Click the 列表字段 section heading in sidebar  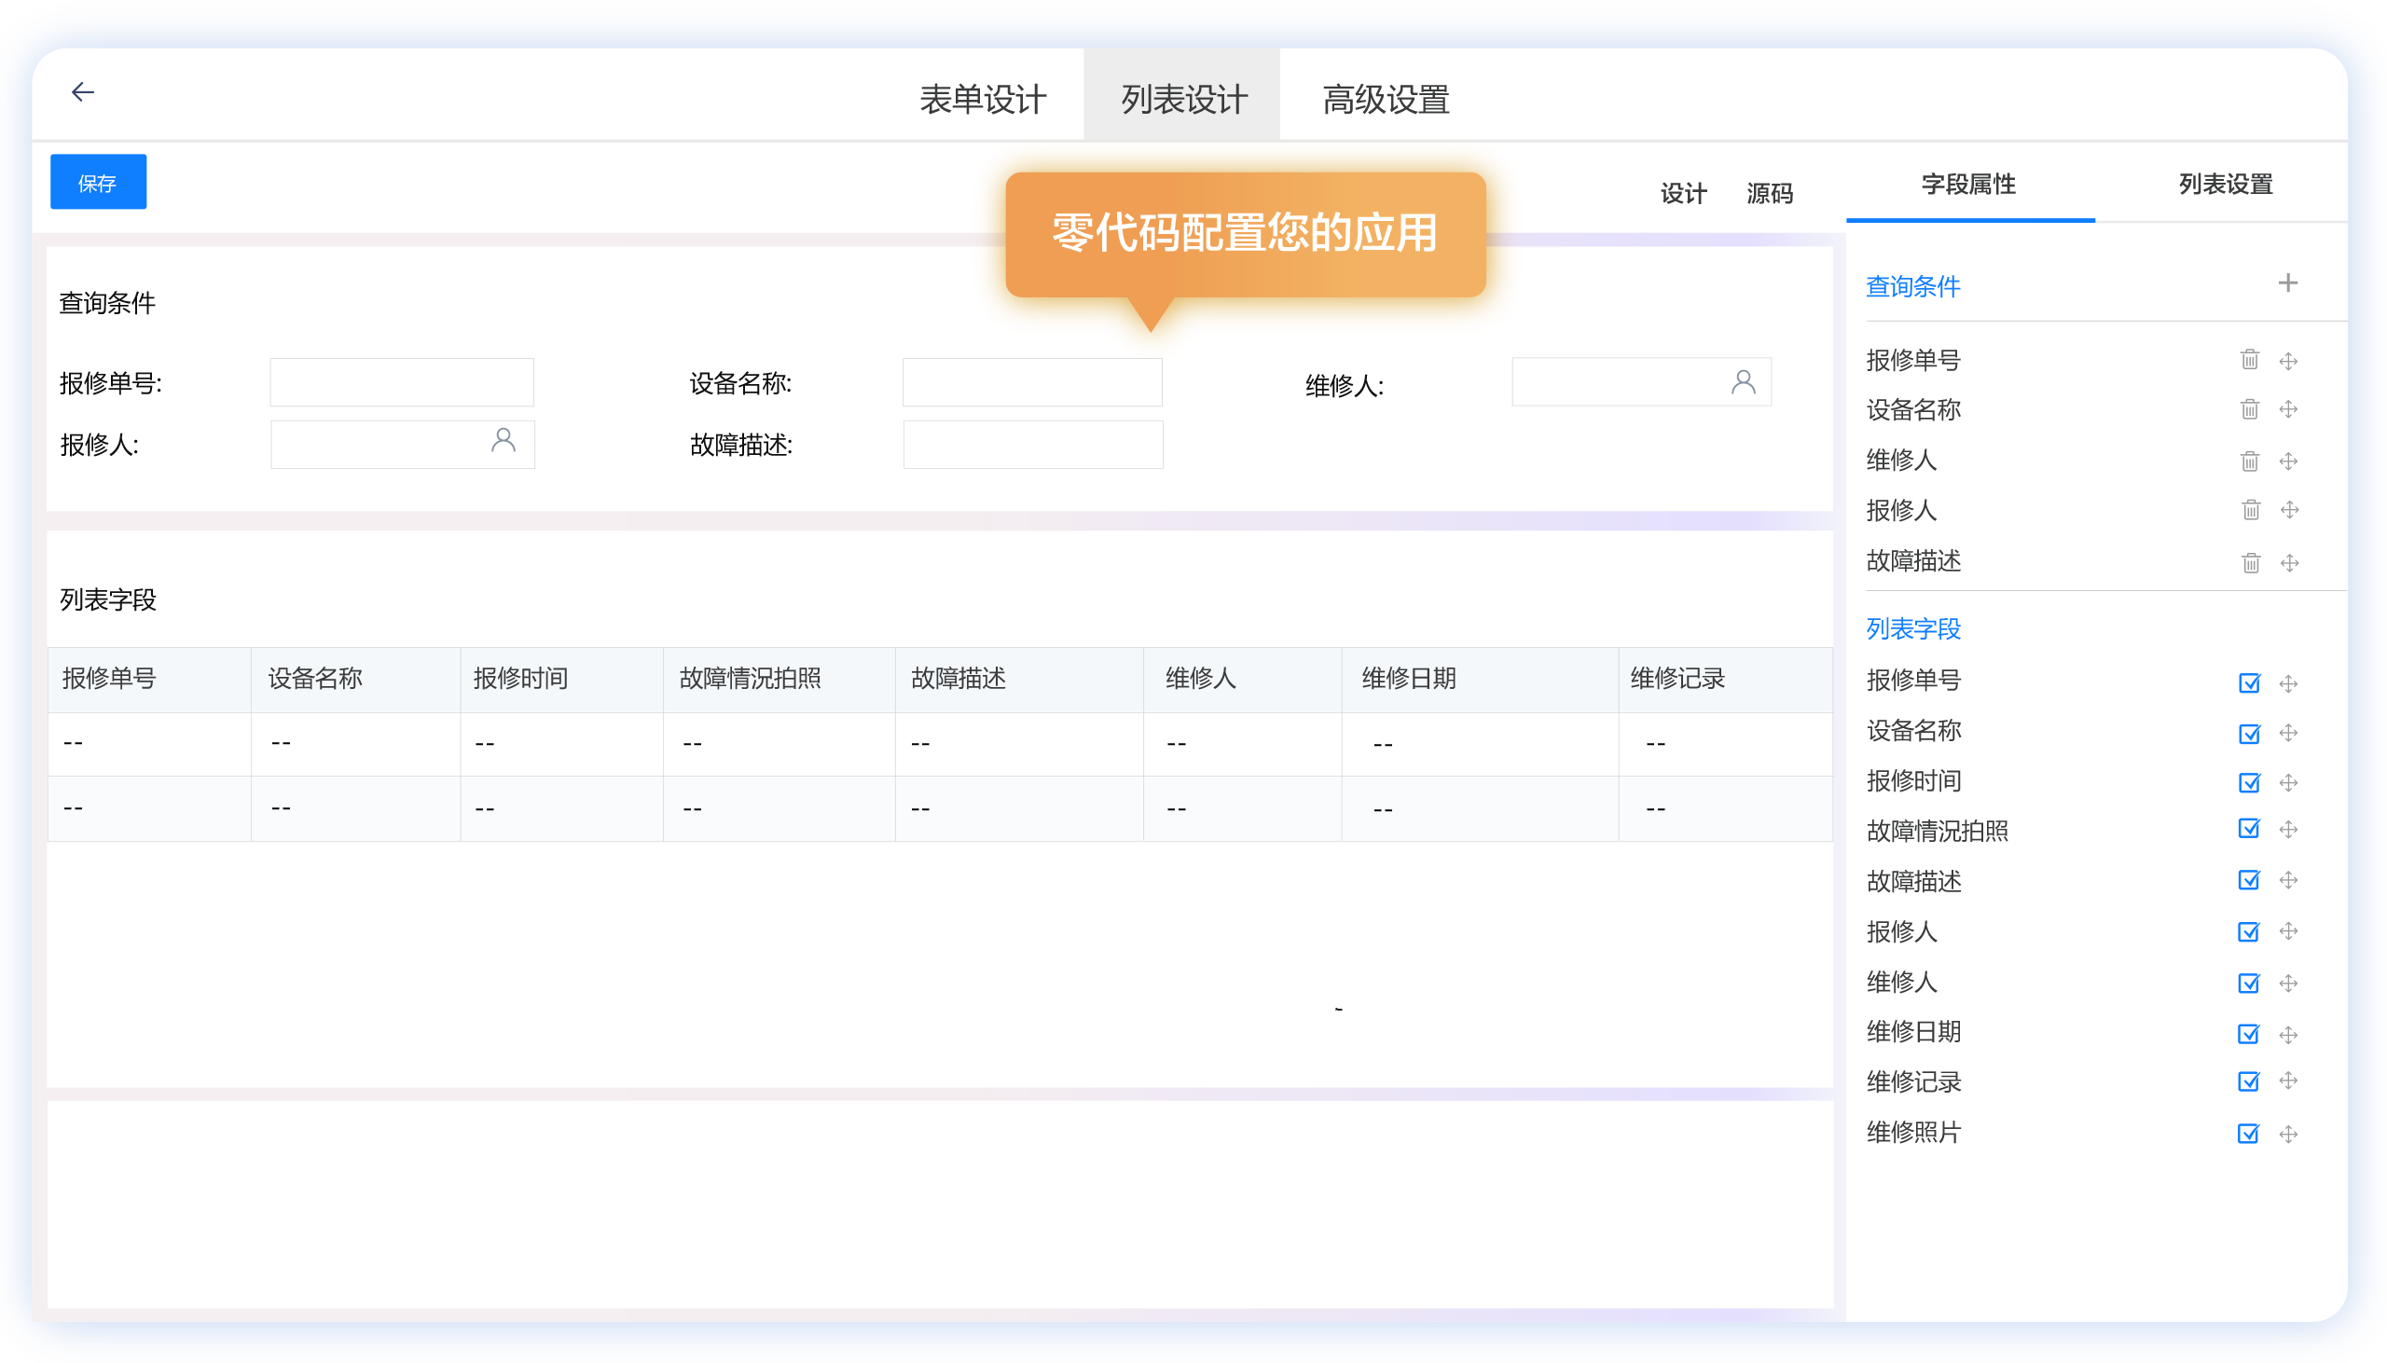pyautogui.click(x=1912, y=629)
